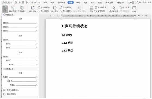Click the save icon in quick access toolbar
Viewport: 152px width, 99px height.
pyautogui.click(x=16, y=2)
